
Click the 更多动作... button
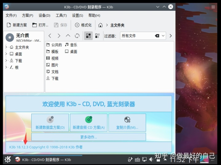(89, 137)
